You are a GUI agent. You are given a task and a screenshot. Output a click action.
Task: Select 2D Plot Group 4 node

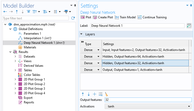tap(34, 93)
